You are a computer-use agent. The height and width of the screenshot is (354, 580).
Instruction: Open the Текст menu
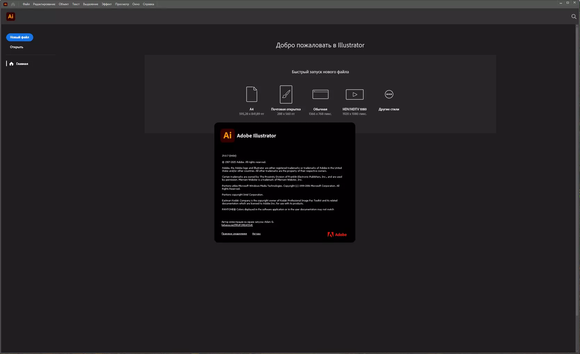tap(76, 4)
